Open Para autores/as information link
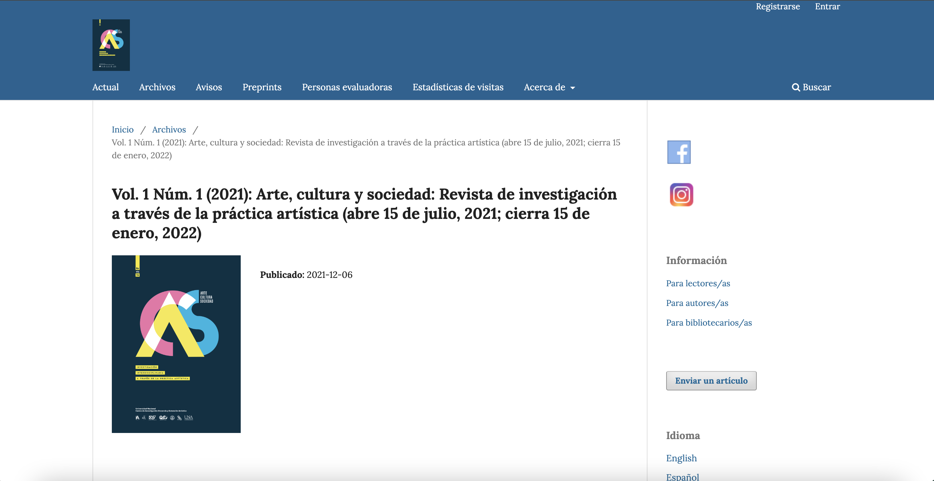Viewport: 934px width, 481px height. click(696, 303)
